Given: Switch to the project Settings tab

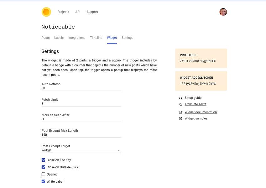Looking at the screenshot, I should pyautogui.click(x=128, y=38).
